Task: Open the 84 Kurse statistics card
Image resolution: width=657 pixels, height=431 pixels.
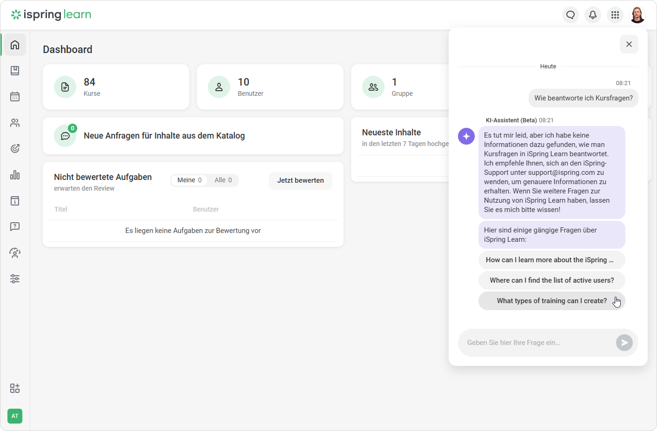Action: pos(116,87)
